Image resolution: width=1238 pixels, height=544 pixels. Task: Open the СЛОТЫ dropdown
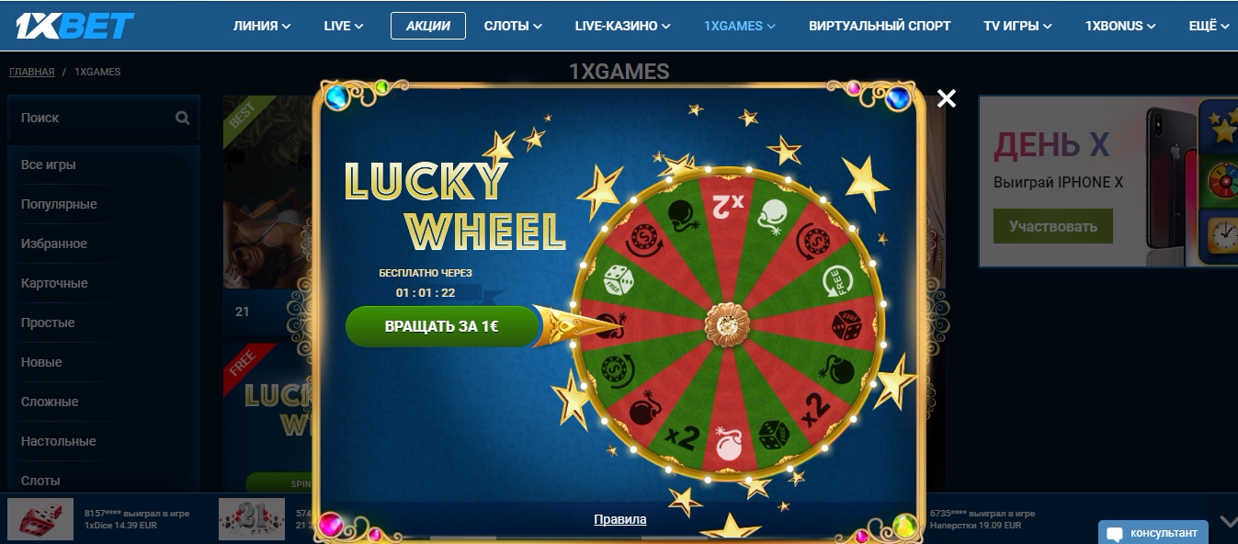click(513, 26)
